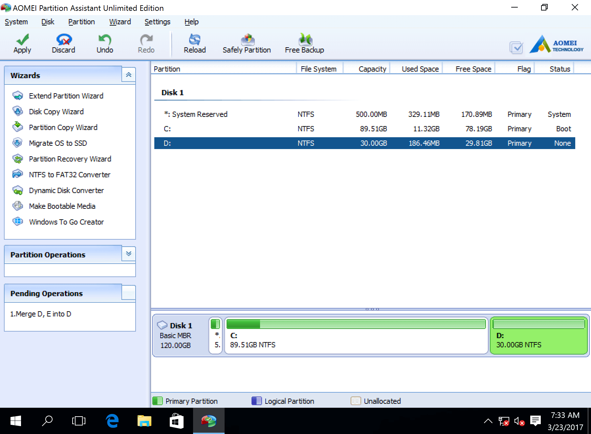Sort by File System column header
Screen dimensions: 591x434
coord(320,69)
